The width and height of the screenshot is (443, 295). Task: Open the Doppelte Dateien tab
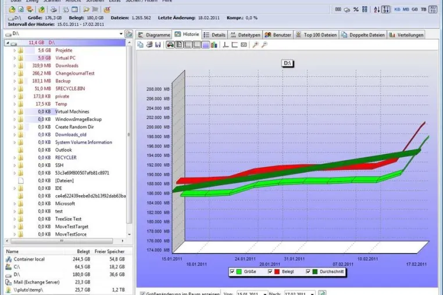tap(363, 35)
